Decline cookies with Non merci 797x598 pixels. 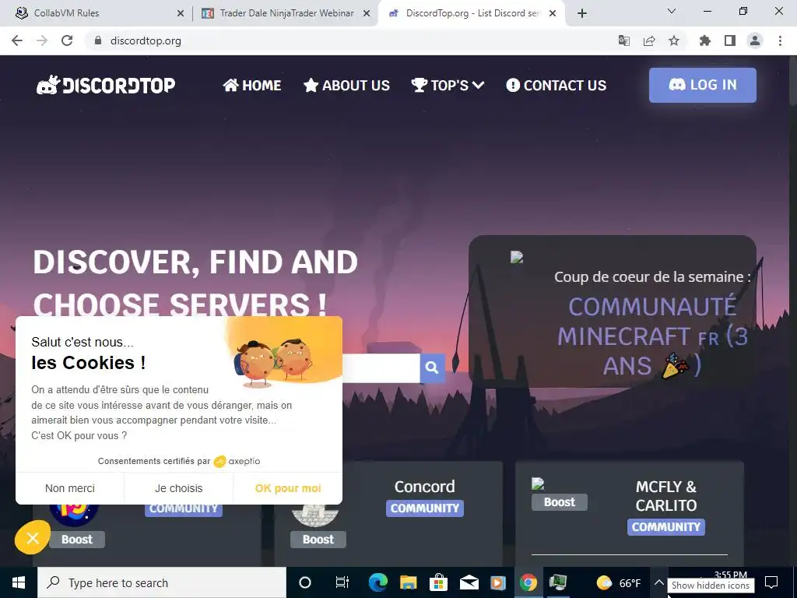(x=70, y=488)
